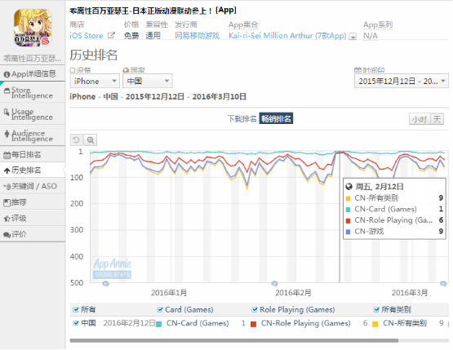Switch to 下载排名 tab

(242, 118)
